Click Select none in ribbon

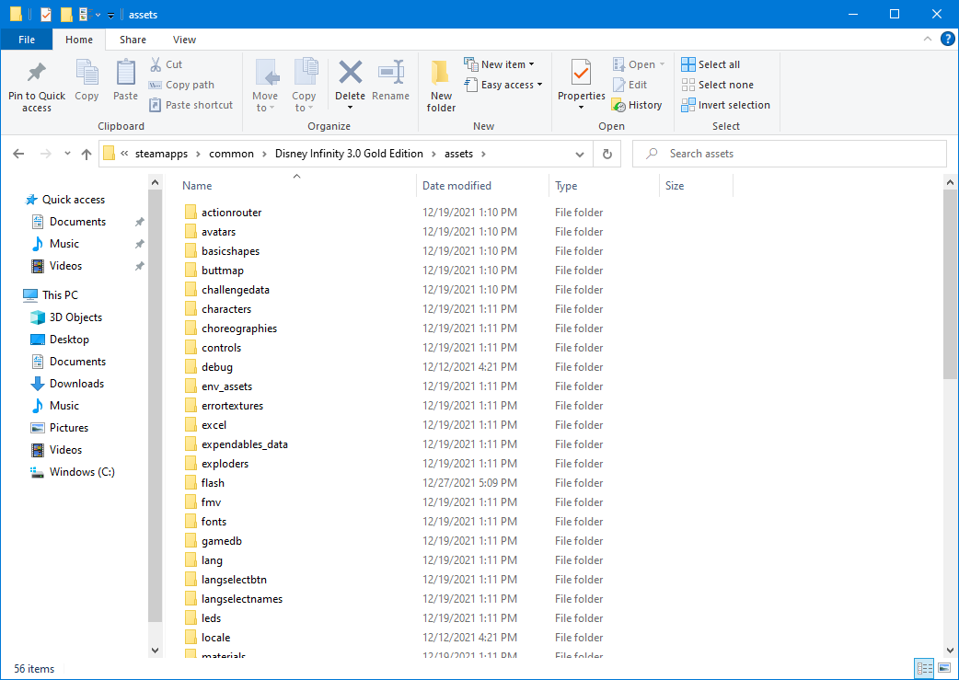coord(718,85)
